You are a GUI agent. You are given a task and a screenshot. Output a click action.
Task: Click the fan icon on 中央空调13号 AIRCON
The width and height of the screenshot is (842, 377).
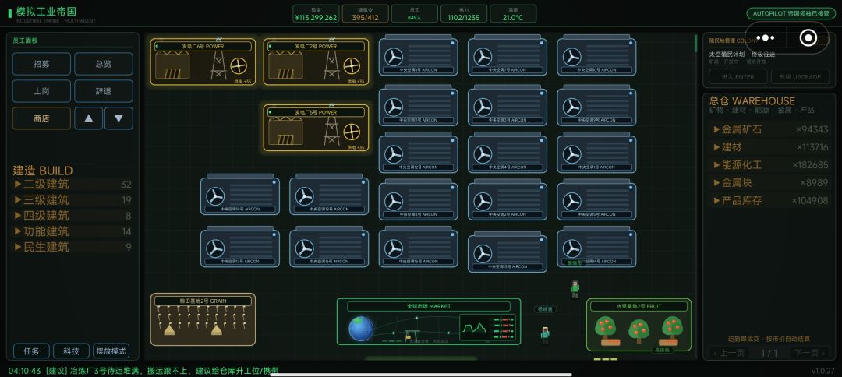coord(483,254)
